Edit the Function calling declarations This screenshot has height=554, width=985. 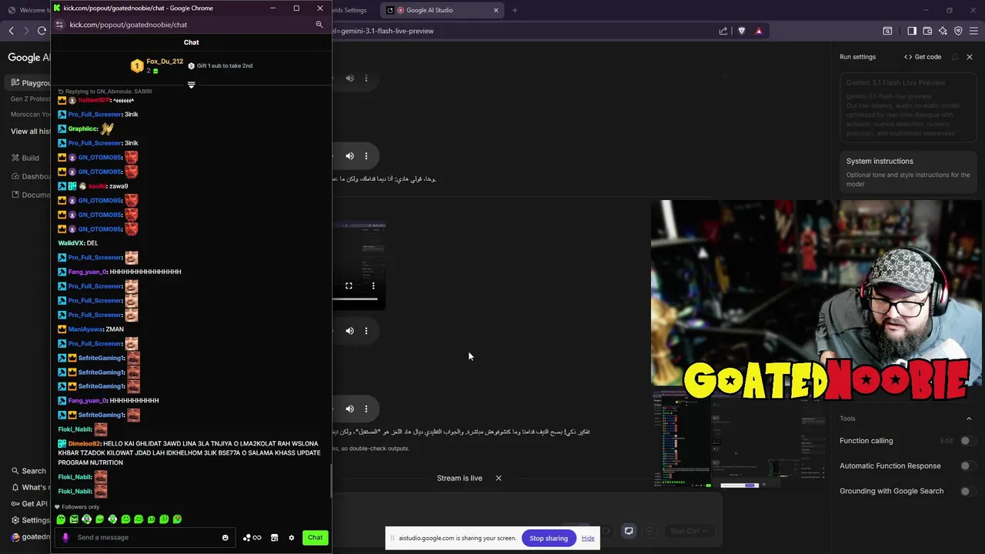[x=947, y=441]
